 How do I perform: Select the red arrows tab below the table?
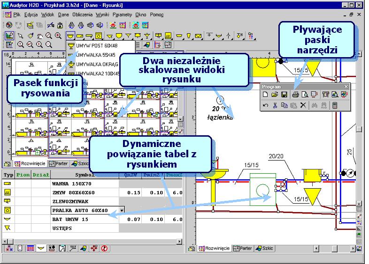[x=94, y=248]
